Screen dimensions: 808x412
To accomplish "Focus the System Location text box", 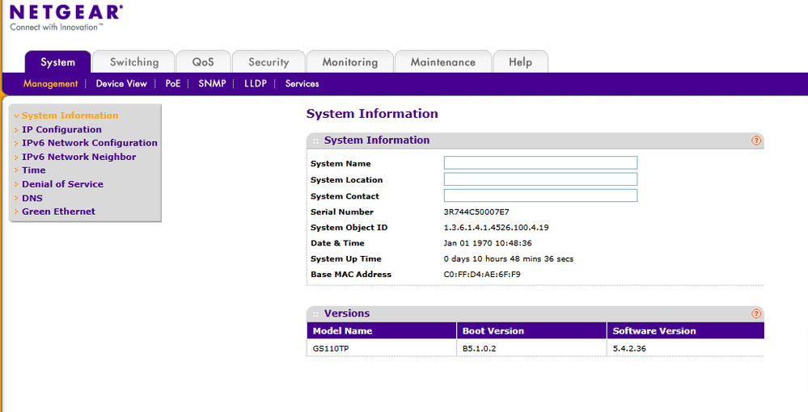I will coord(540,179).
